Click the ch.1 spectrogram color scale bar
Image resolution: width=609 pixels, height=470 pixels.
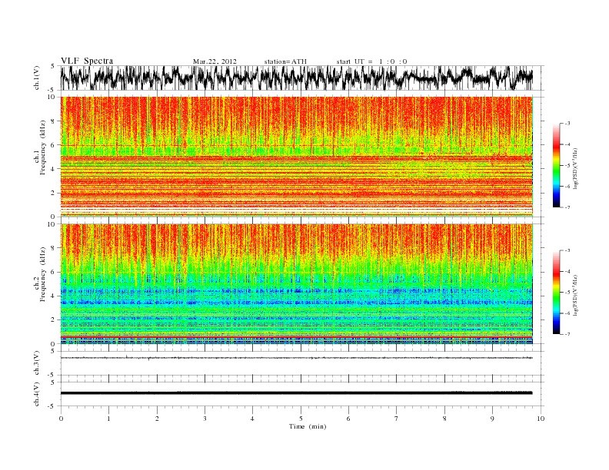557,165
